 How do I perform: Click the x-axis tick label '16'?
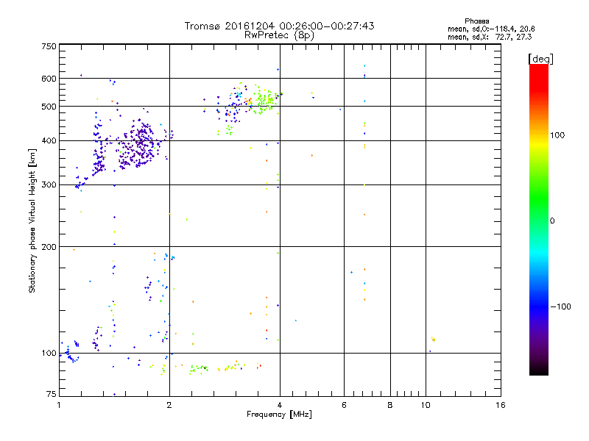pyautogui.click(x=501, y=405)
